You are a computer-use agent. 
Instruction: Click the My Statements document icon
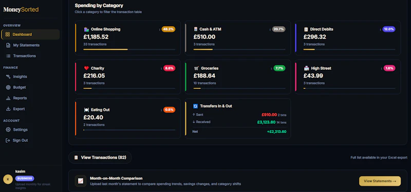[x=8, y=45]
